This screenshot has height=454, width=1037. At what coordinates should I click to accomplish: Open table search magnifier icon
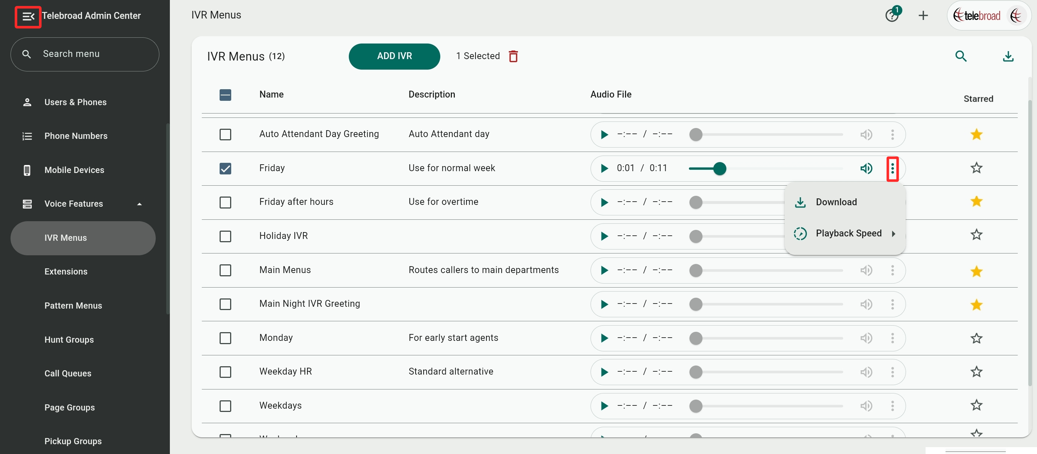point(960,56)
